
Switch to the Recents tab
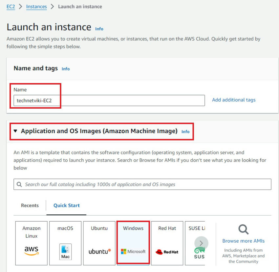[30, 205]
